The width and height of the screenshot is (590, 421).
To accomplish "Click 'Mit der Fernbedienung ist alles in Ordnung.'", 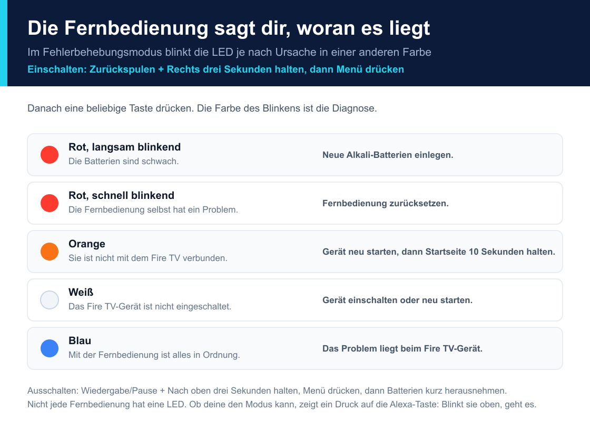I will tap(154, 355).
